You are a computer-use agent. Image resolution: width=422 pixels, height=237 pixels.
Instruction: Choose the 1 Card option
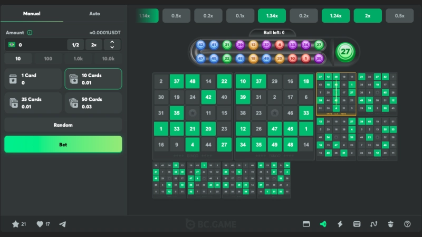point(33,79)
